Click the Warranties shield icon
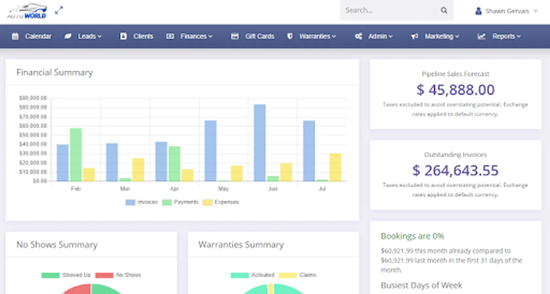The image size is (550, 294). point(290,36)
